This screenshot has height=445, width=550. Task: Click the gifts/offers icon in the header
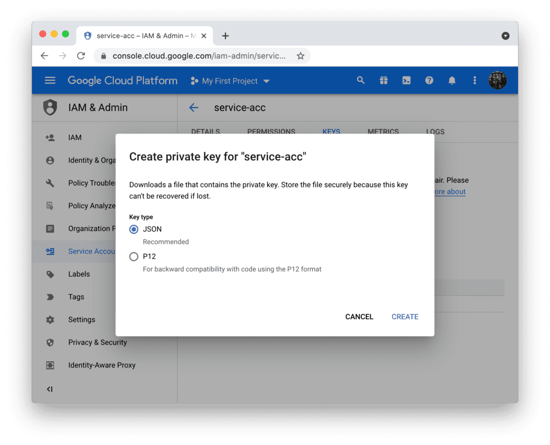[383, 80]
